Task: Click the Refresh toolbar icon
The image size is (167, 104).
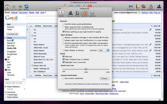Action: tap(26, 6)
